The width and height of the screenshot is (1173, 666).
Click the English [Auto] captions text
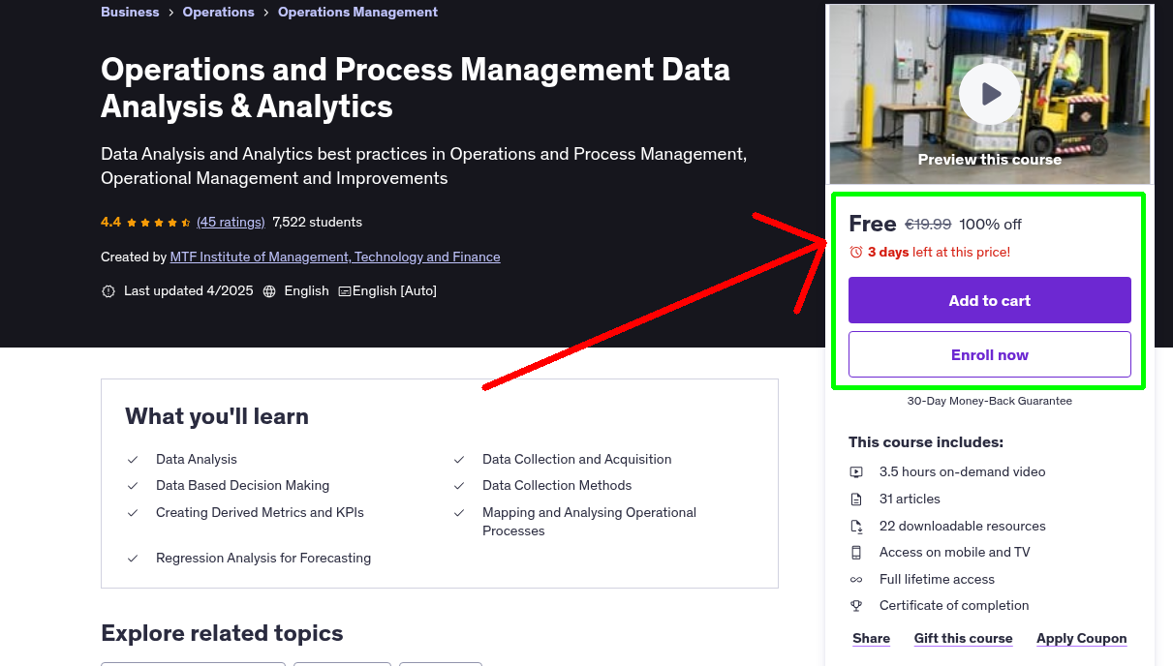(x=394, y=290)
